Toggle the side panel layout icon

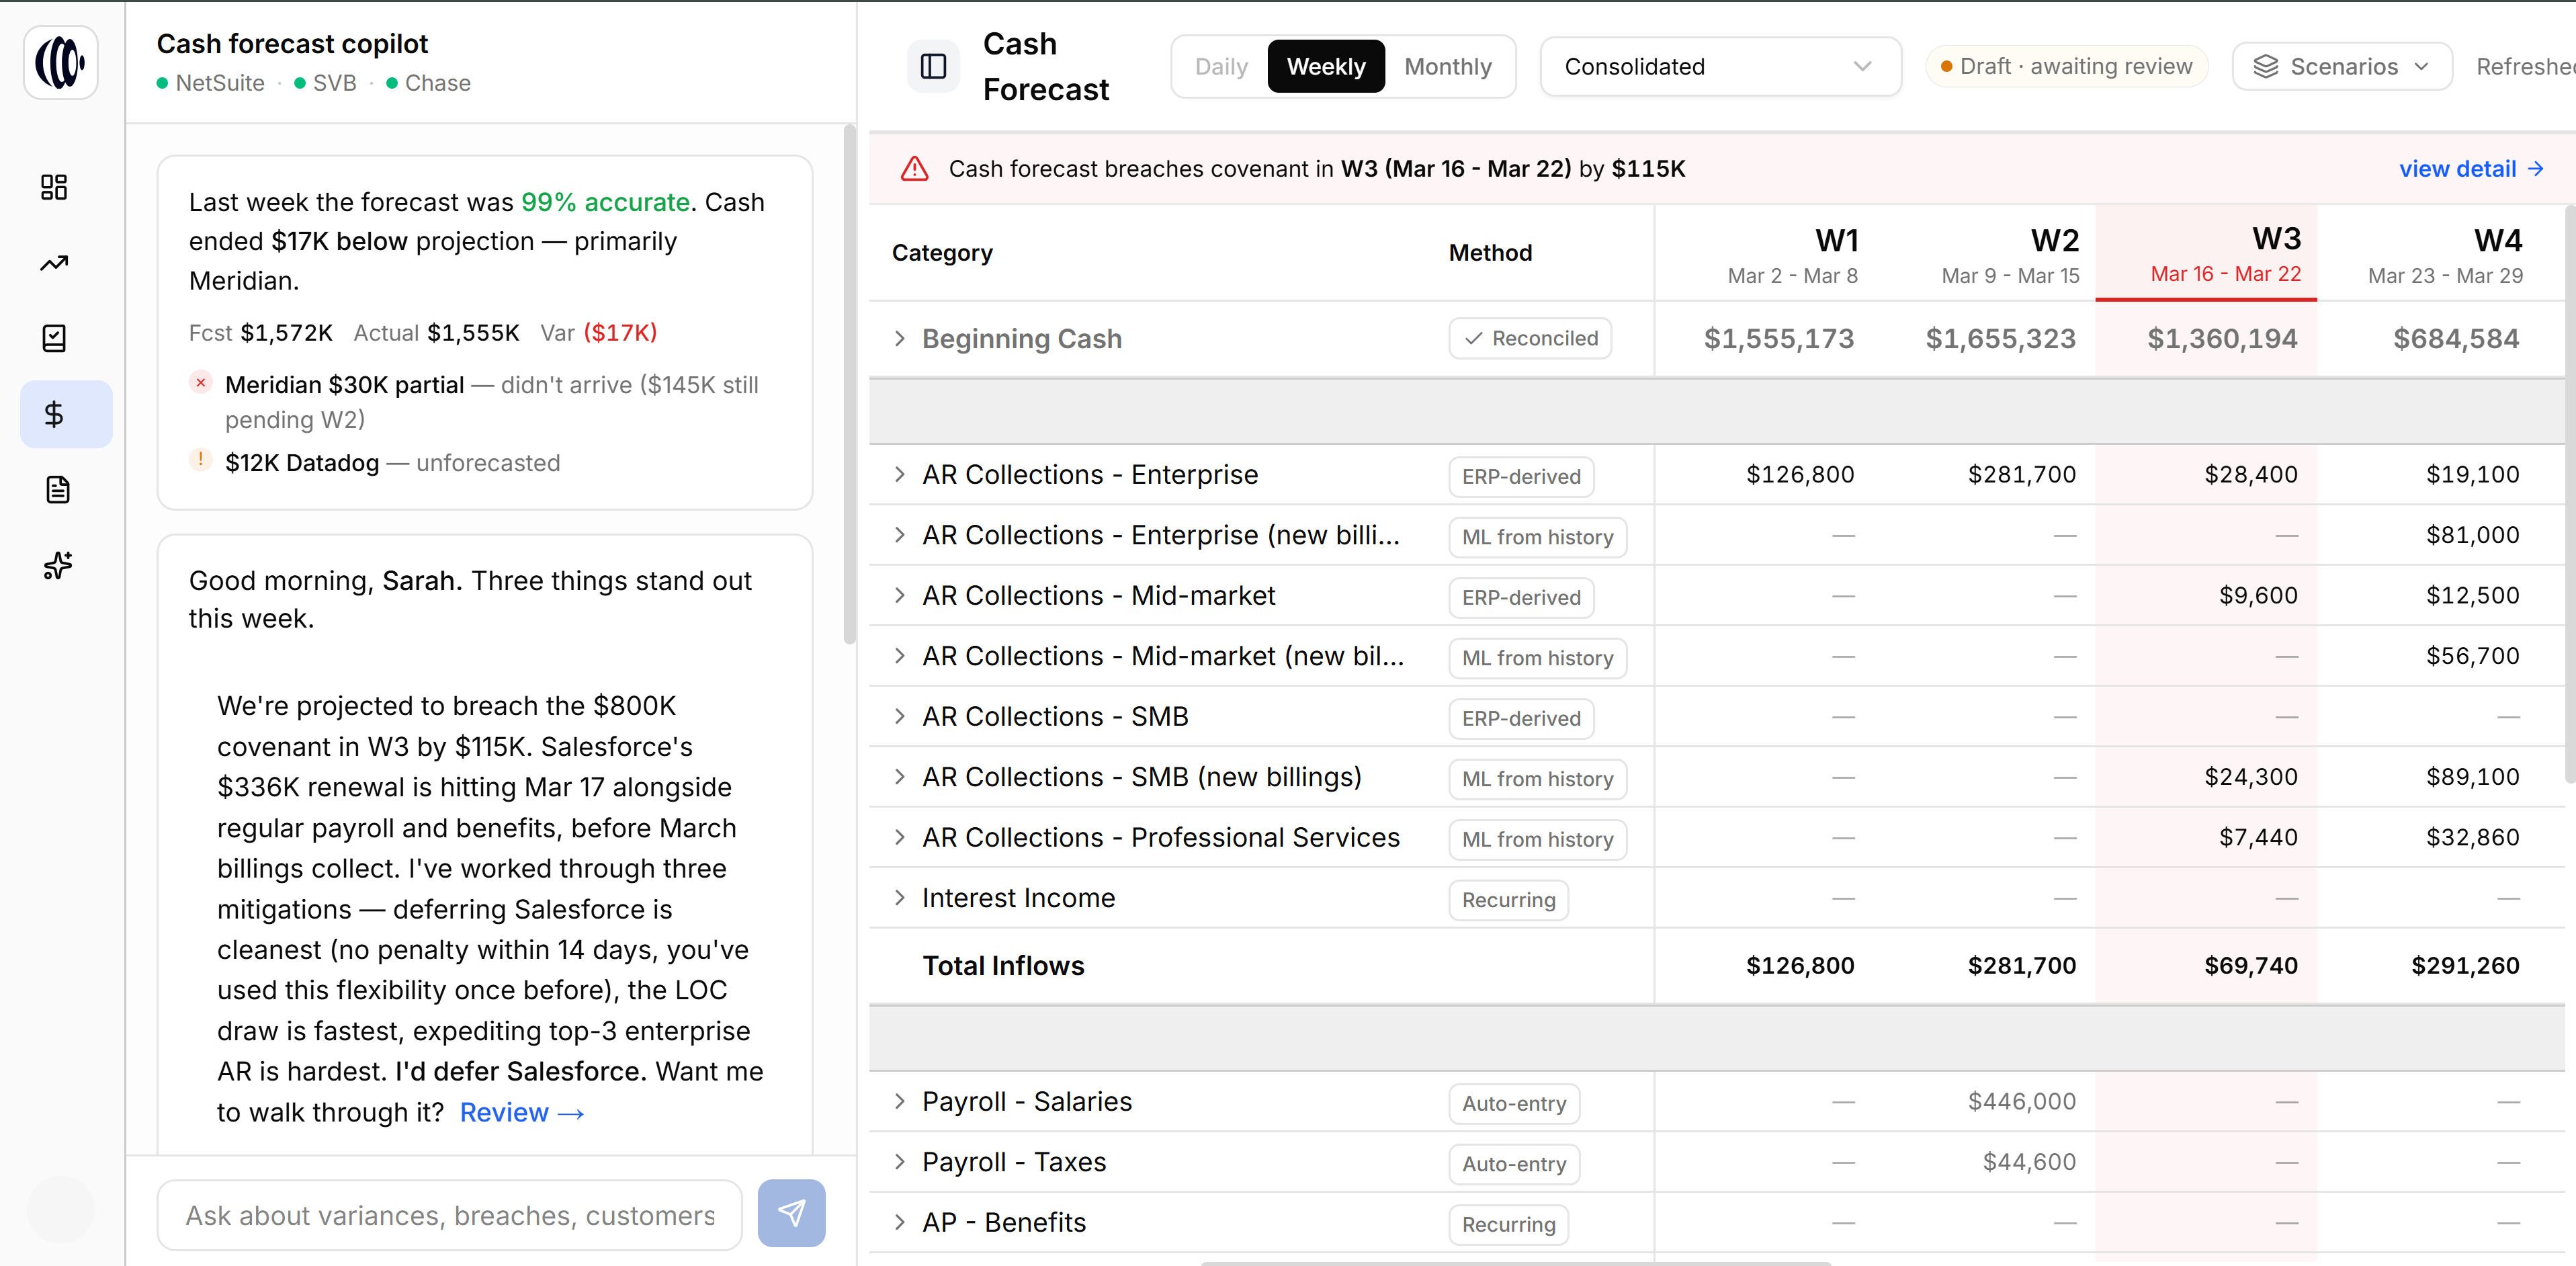933,67
